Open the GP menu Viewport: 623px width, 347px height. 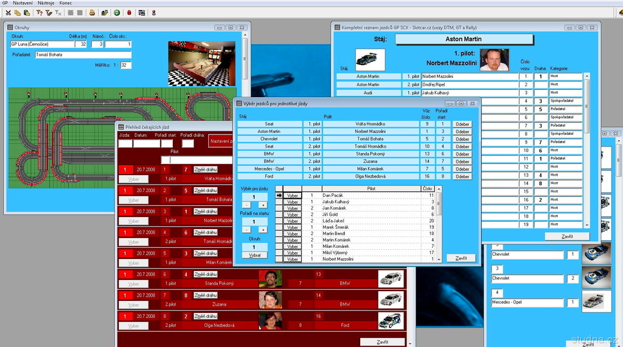point(5,3)
